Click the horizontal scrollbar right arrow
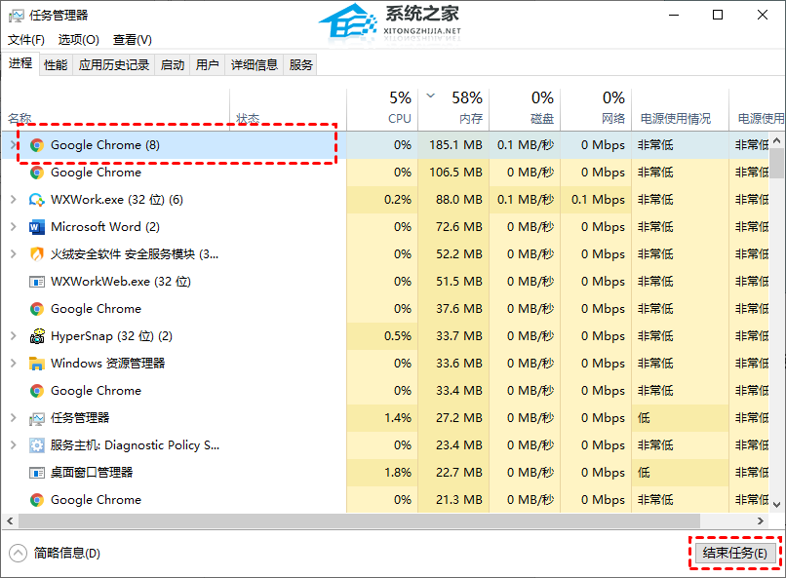This screenshot has width=786, height=578. 761,520
